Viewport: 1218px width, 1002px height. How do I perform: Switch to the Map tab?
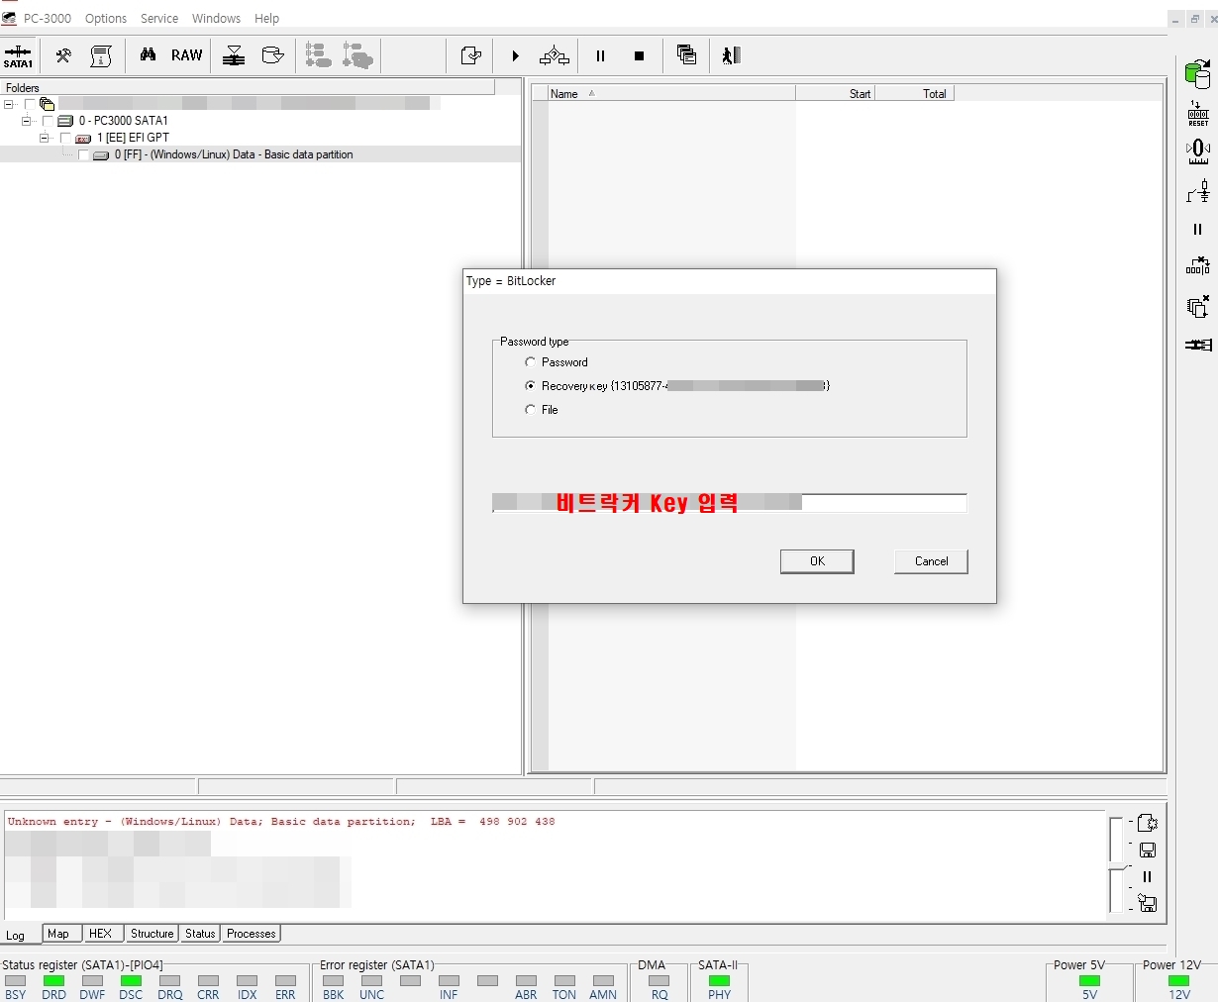(x=58, y=934)
